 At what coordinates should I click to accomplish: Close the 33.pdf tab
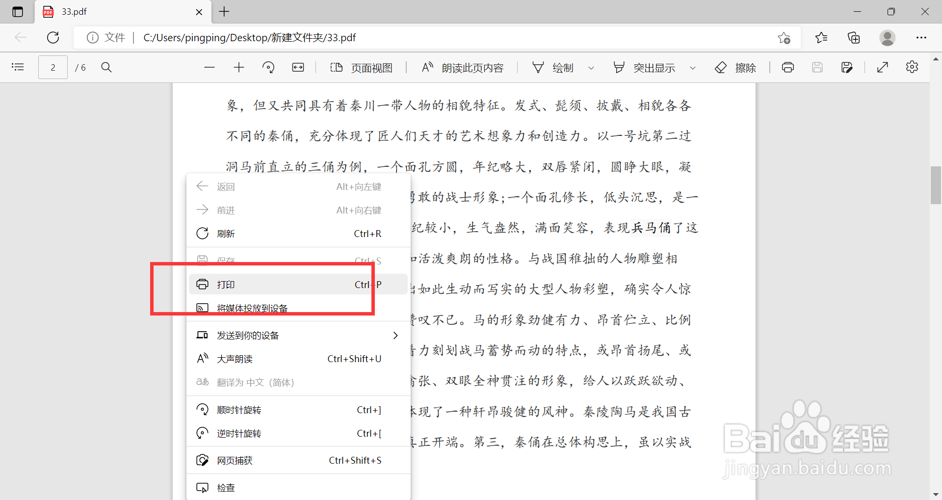tap(199, 12)
